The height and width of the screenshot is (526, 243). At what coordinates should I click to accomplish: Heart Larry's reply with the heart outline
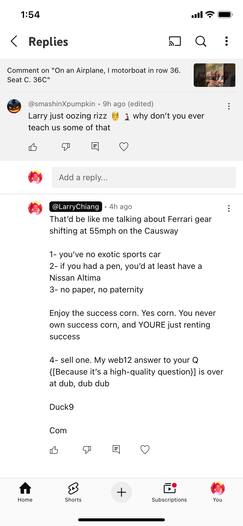pyautogui.click(x=145, y=449)
